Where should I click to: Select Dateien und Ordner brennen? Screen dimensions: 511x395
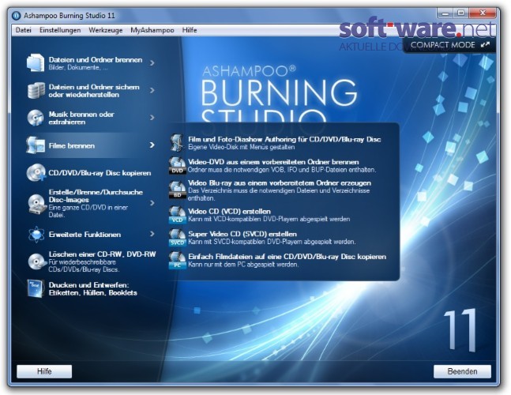(96, 60)
